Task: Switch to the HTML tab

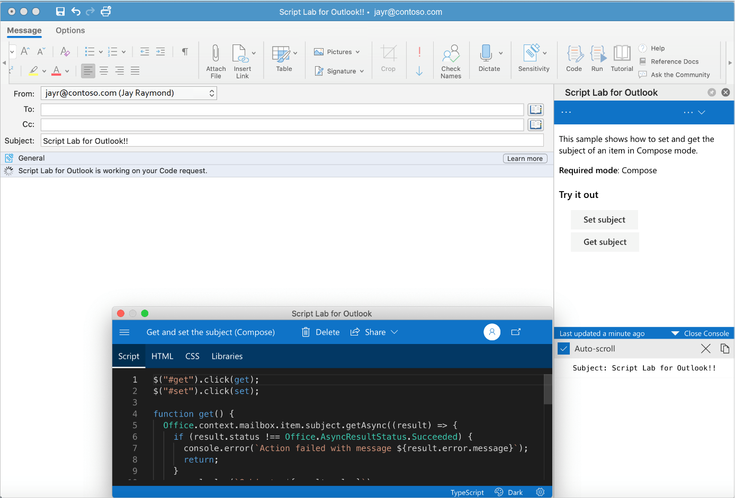Action: pos(162,356)
